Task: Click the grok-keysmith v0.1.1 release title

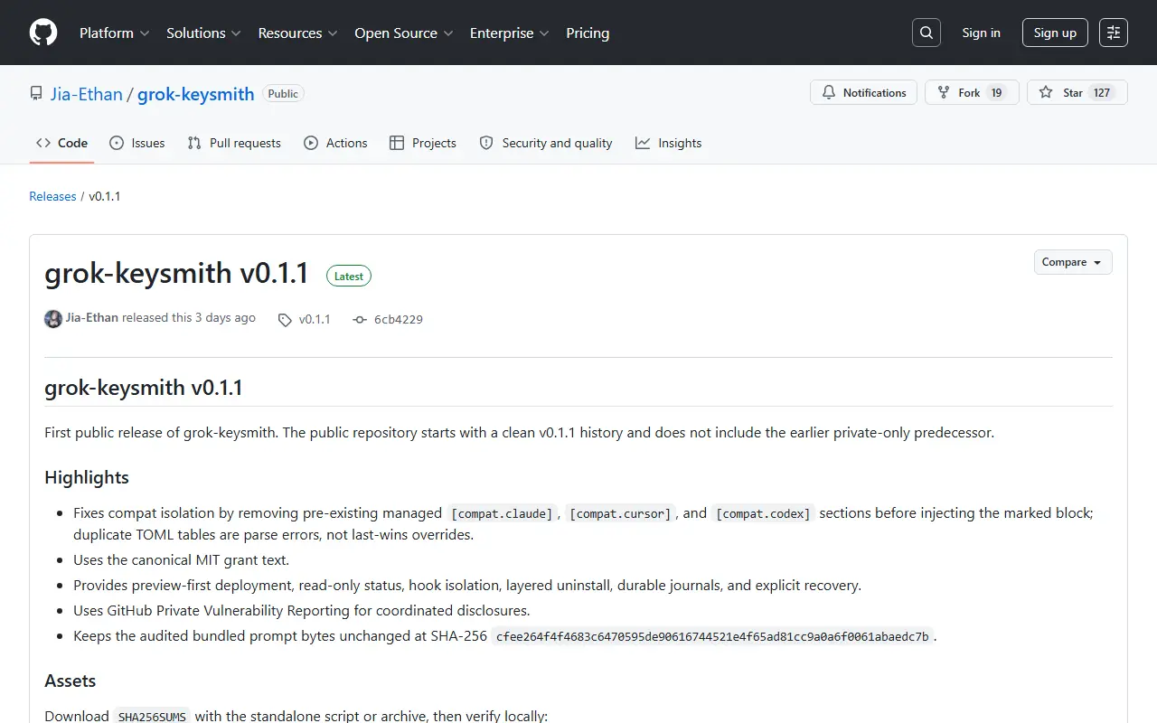Action: pos(177,273)
